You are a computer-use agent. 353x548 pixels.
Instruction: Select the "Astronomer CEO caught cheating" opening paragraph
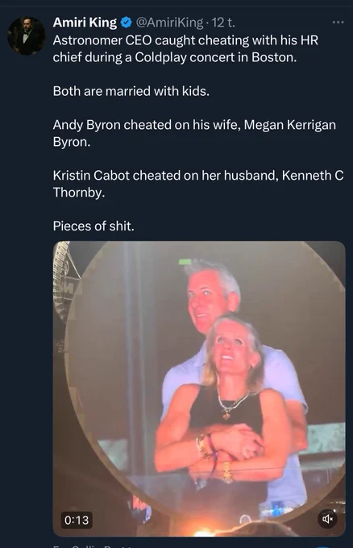point(185,48)
